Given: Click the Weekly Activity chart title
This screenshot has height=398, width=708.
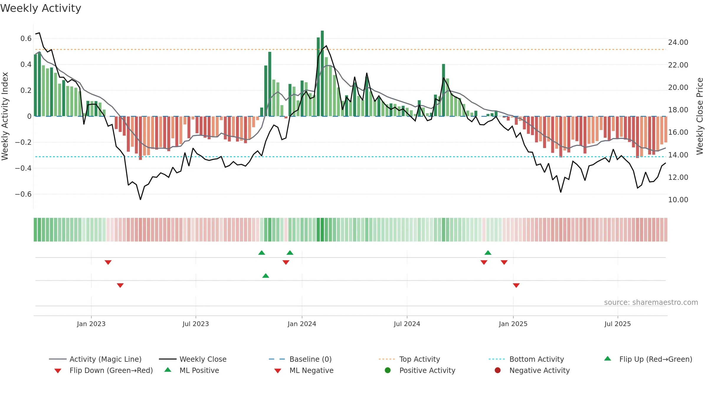Looking at the screenshot, I should 41,8.
